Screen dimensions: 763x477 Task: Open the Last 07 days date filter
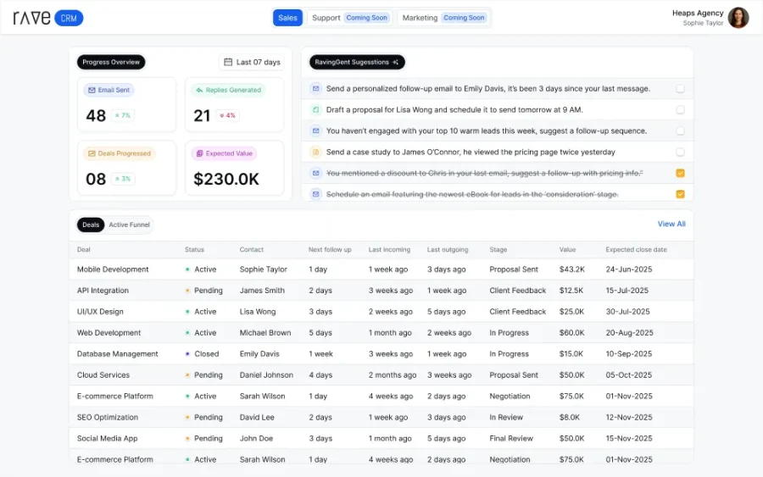(x=252, y=62)
